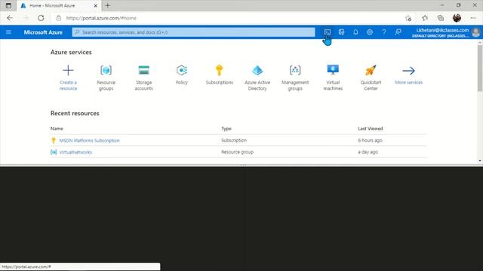This screenshot has height=271, width=483.
Task: Open the Feedback icon
Action: pos(398,32)
